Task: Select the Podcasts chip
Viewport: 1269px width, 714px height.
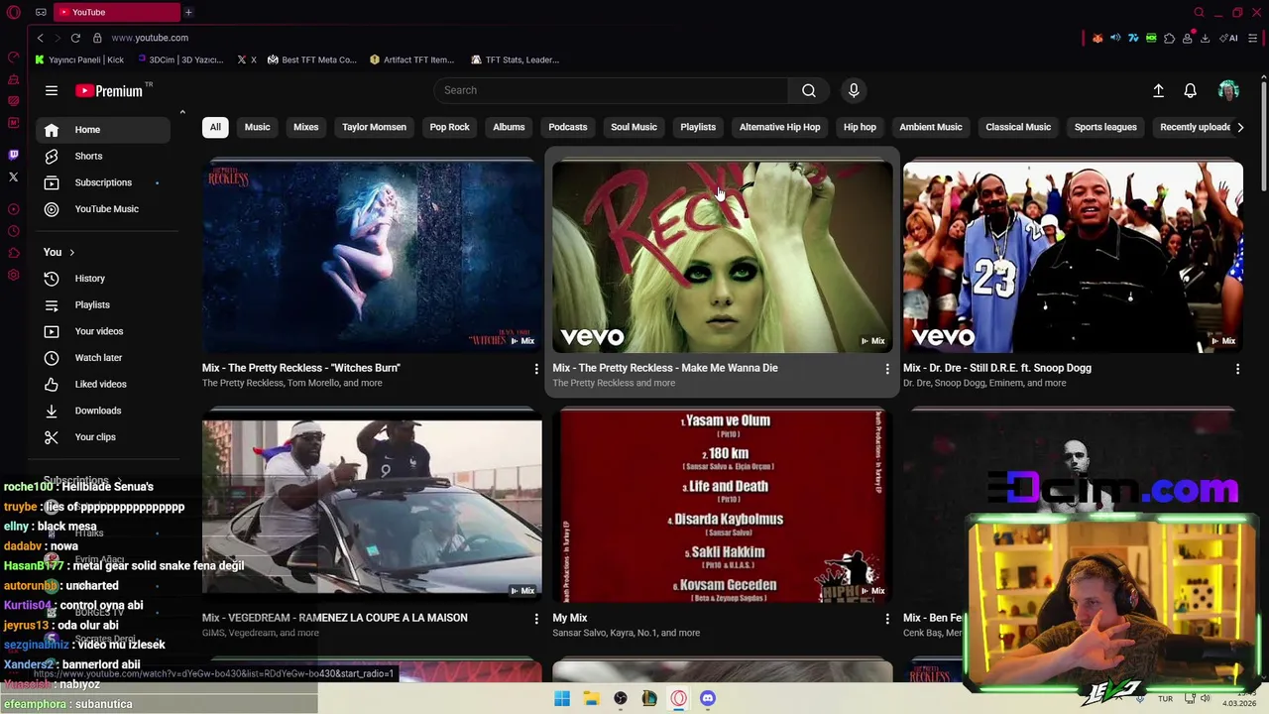Action: point(568,127)
